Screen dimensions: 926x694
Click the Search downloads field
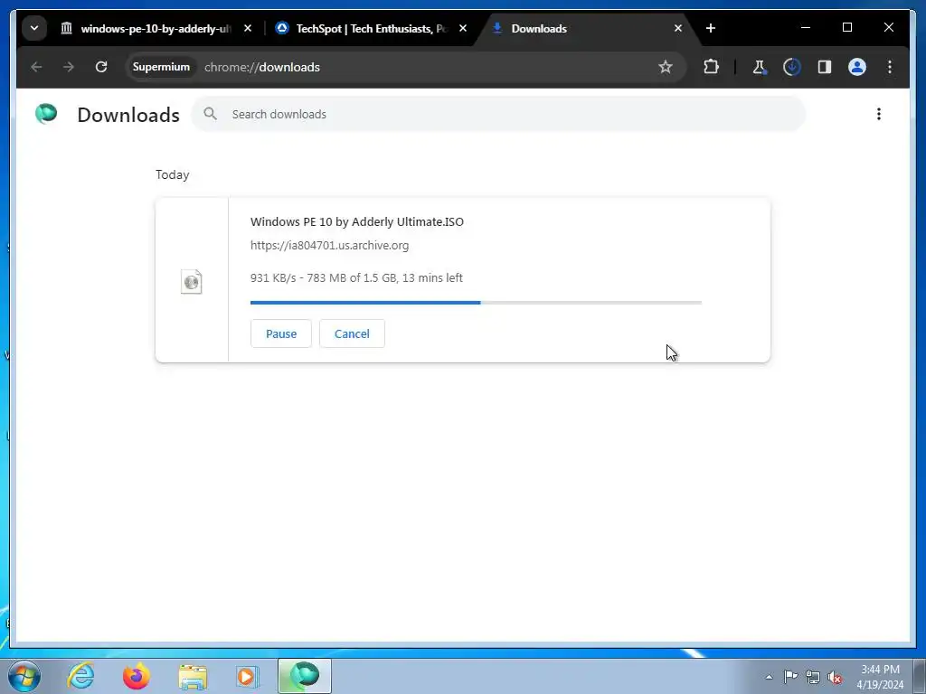click(x=498, y=114)
